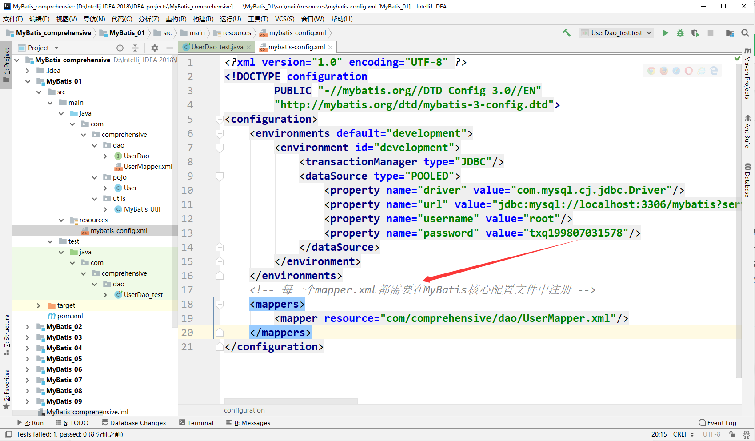The width and height of the screenshot is (755, 441).
Task: Click the MyBatis_01 breadcrumb in navigation bar
Action: [x=122, y=33]
